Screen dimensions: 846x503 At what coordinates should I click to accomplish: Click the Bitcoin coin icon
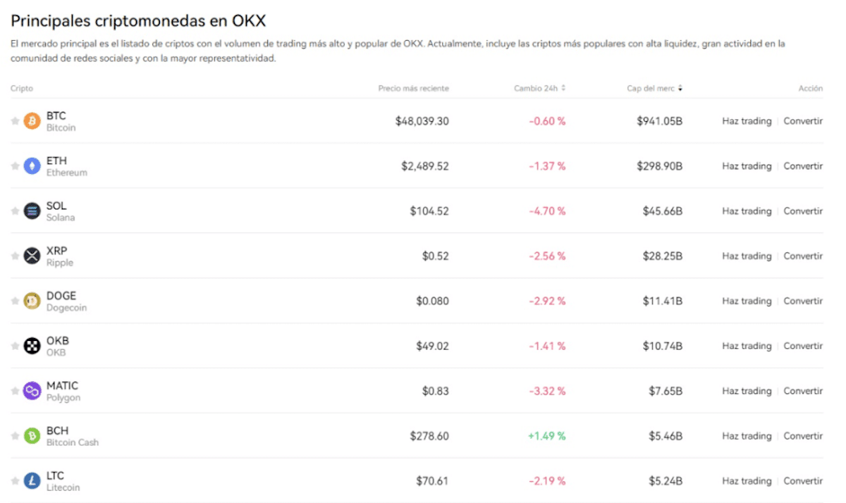point(31,120)
